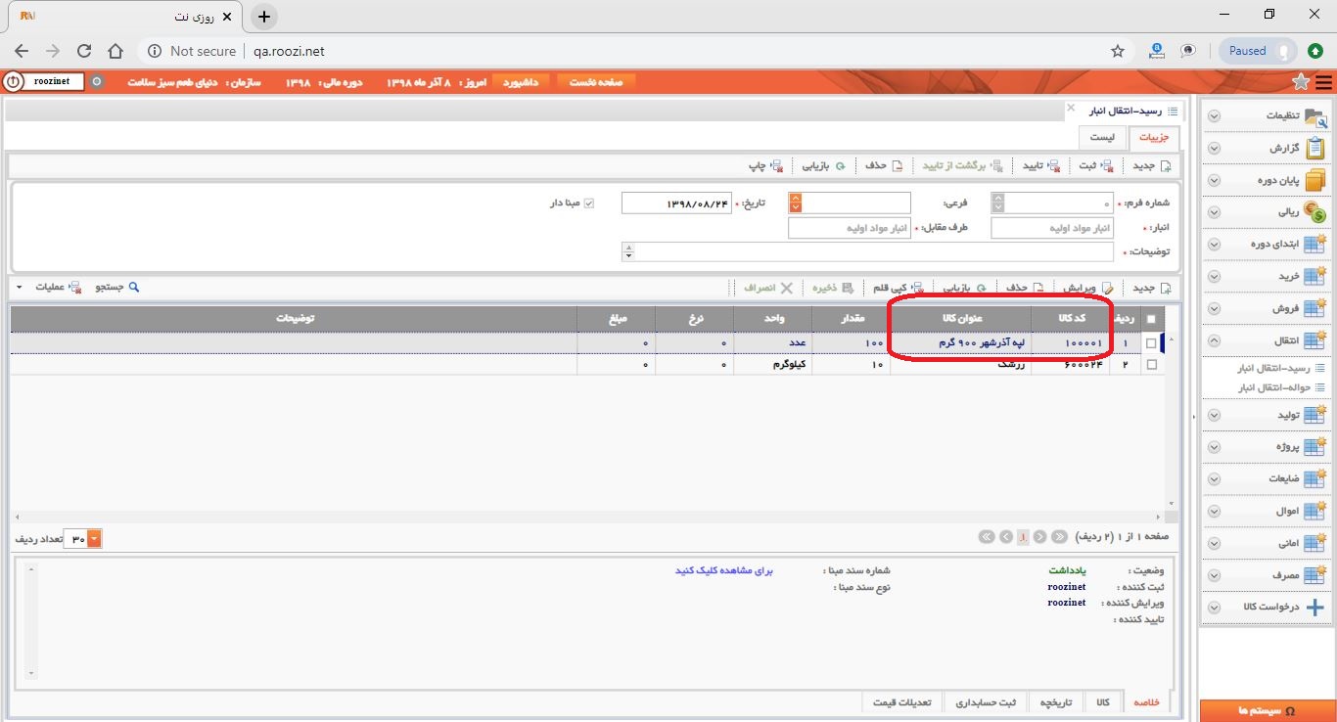Open the hamburger menu in orange header
Viewport: 1337px width, 722px height.
1323,82
